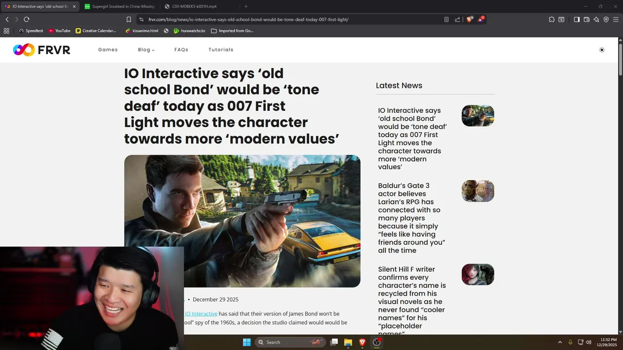Toggle the browser sidebar panel icon
The image size is (623, 350).
pyautogui.click(x=577, y=19)
